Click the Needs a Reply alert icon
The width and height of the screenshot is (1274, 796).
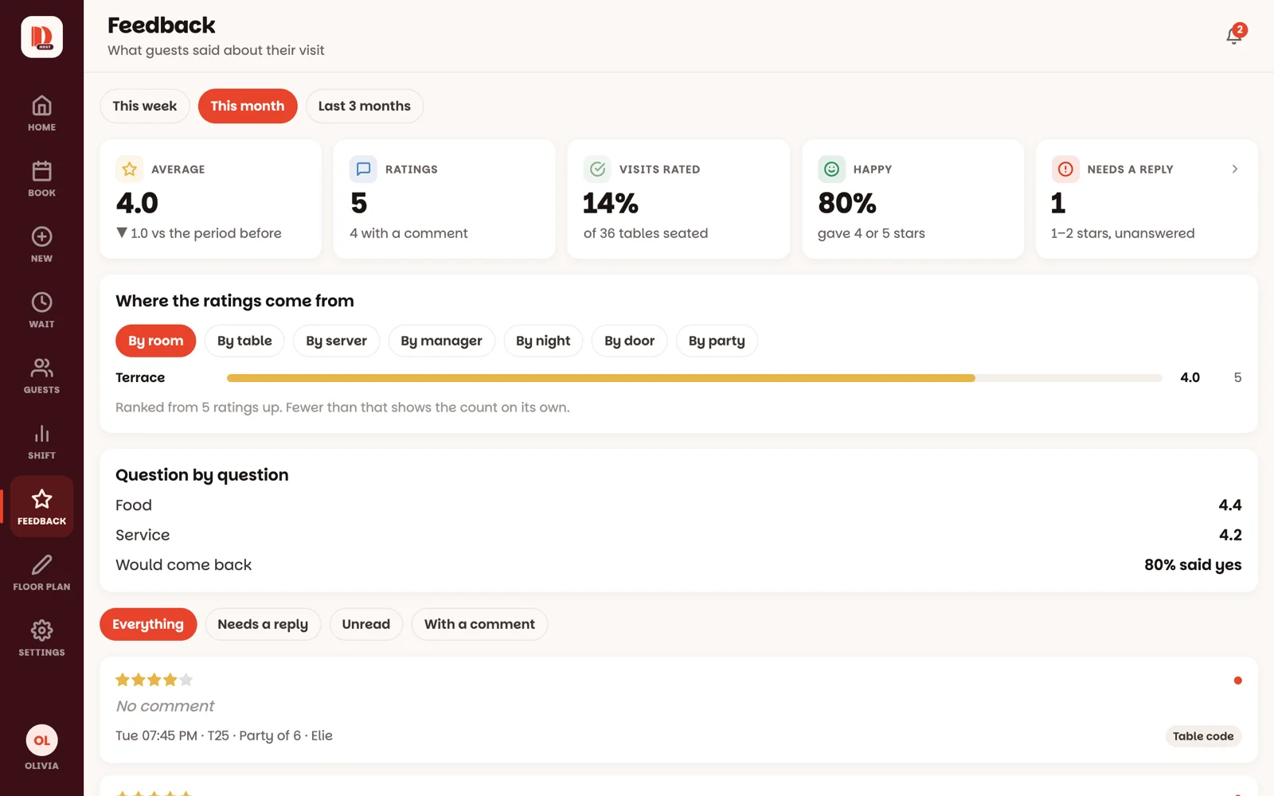pos(1065,169)
